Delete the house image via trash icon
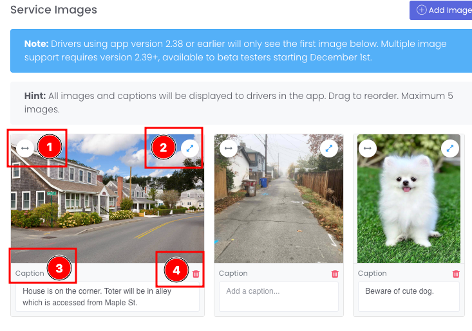Viewport: 472px width, 331px height. click(196, 274)
